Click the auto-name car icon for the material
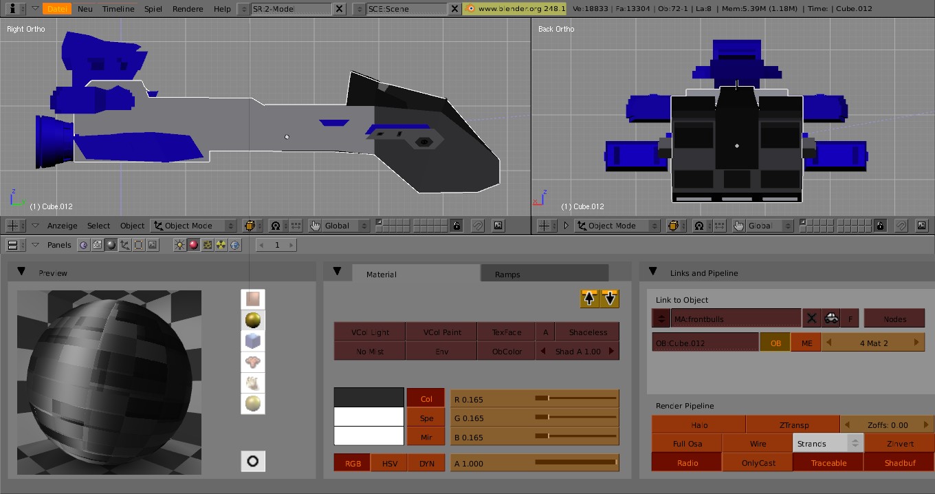935x494 pixels. 831,319
